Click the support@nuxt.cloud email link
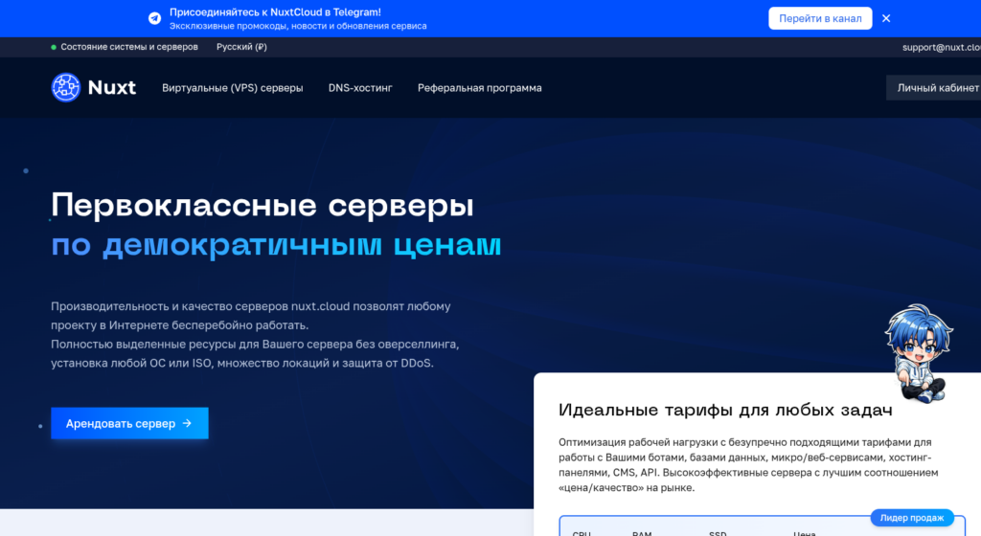The height and width of the screenshot is (536, 981). coord(942,47)
